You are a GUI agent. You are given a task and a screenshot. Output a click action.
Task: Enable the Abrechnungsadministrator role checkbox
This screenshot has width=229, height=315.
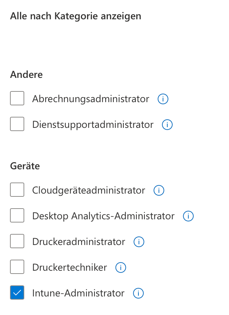(x=17, y=98)
